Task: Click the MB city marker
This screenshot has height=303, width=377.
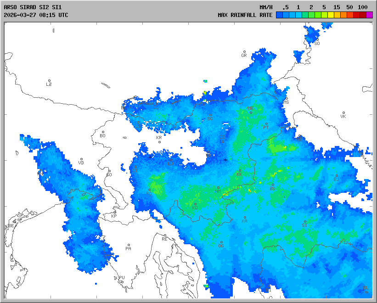Action: point(251,112)
